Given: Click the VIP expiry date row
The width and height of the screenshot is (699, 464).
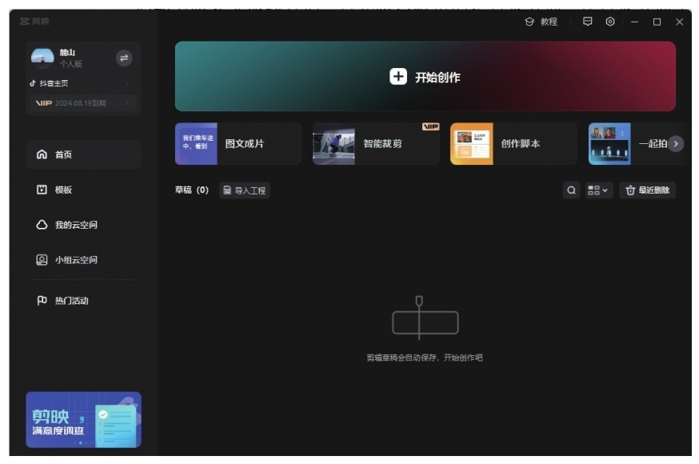Looking at the screenshot, I should pyautogui.click(x=83, y=103).
